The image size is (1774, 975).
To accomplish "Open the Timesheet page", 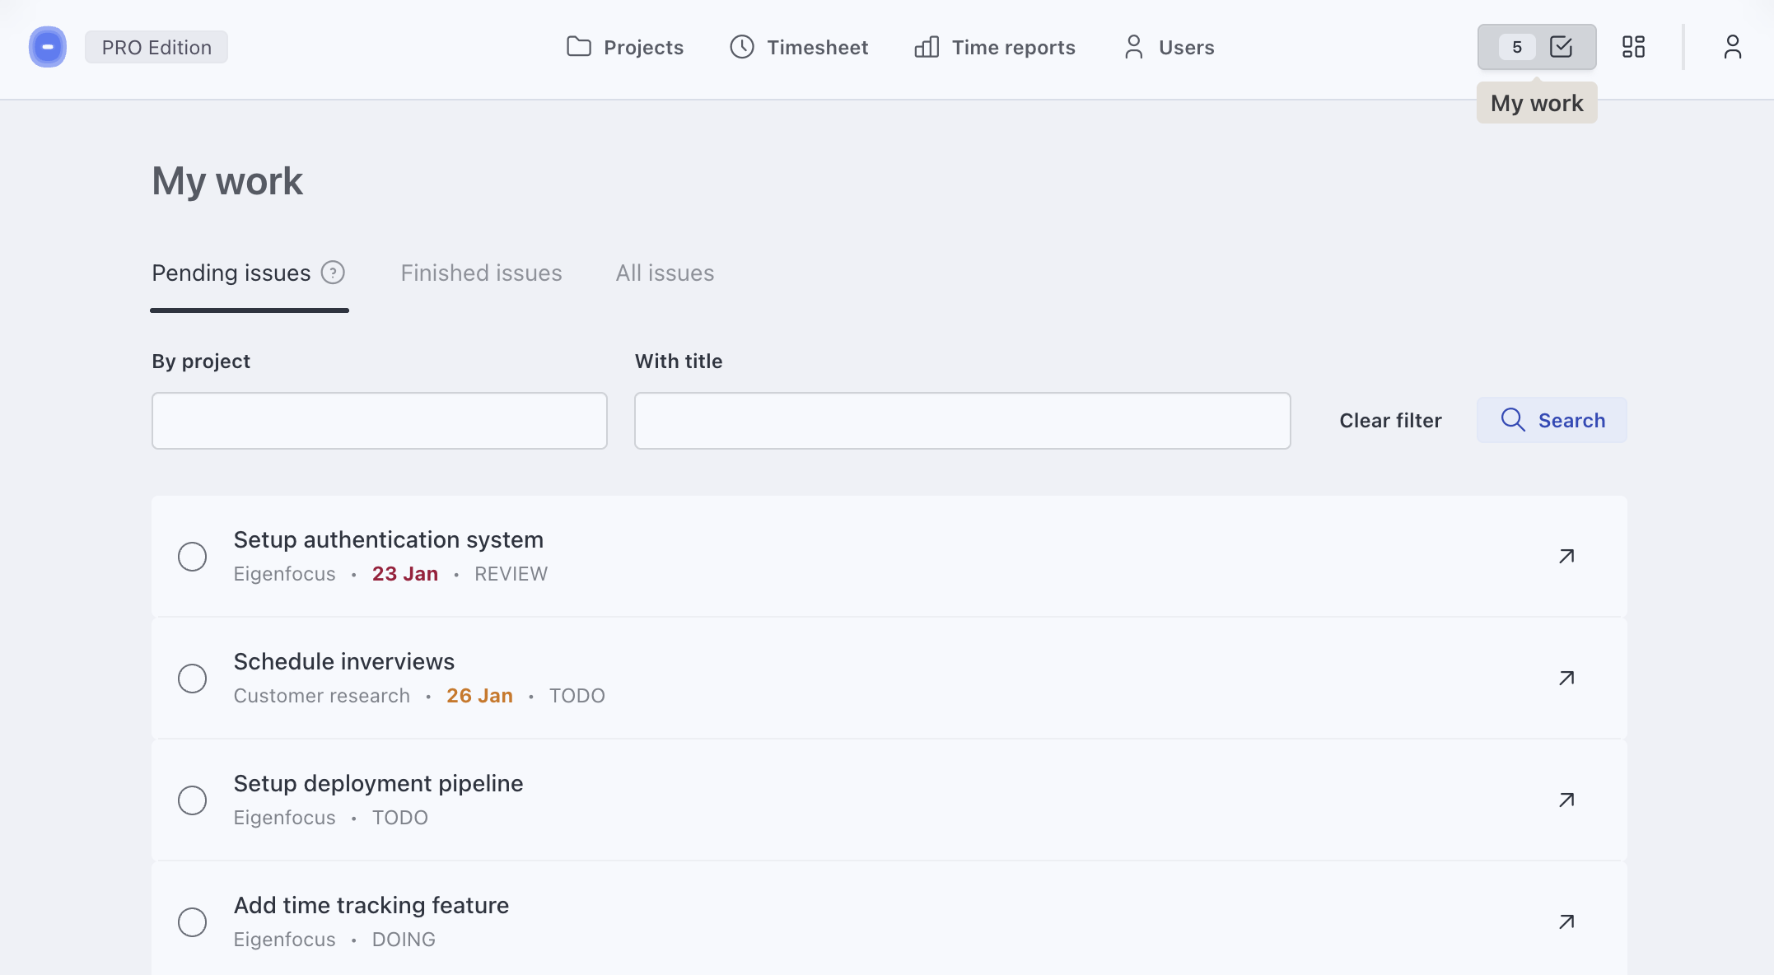I will 797,47.
